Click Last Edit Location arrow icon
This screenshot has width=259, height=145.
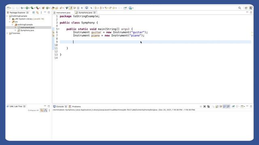click(106, 8)
